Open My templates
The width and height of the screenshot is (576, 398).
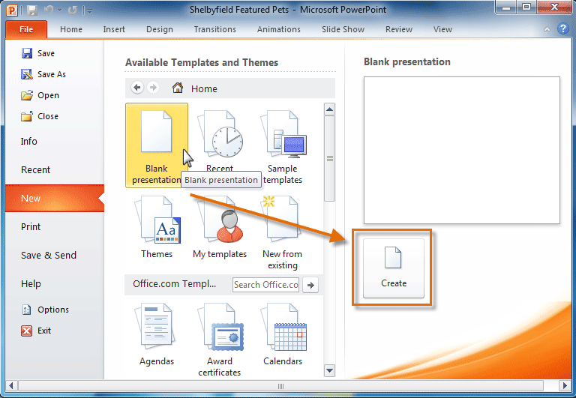pyautogui.click(x=220, y=227)
